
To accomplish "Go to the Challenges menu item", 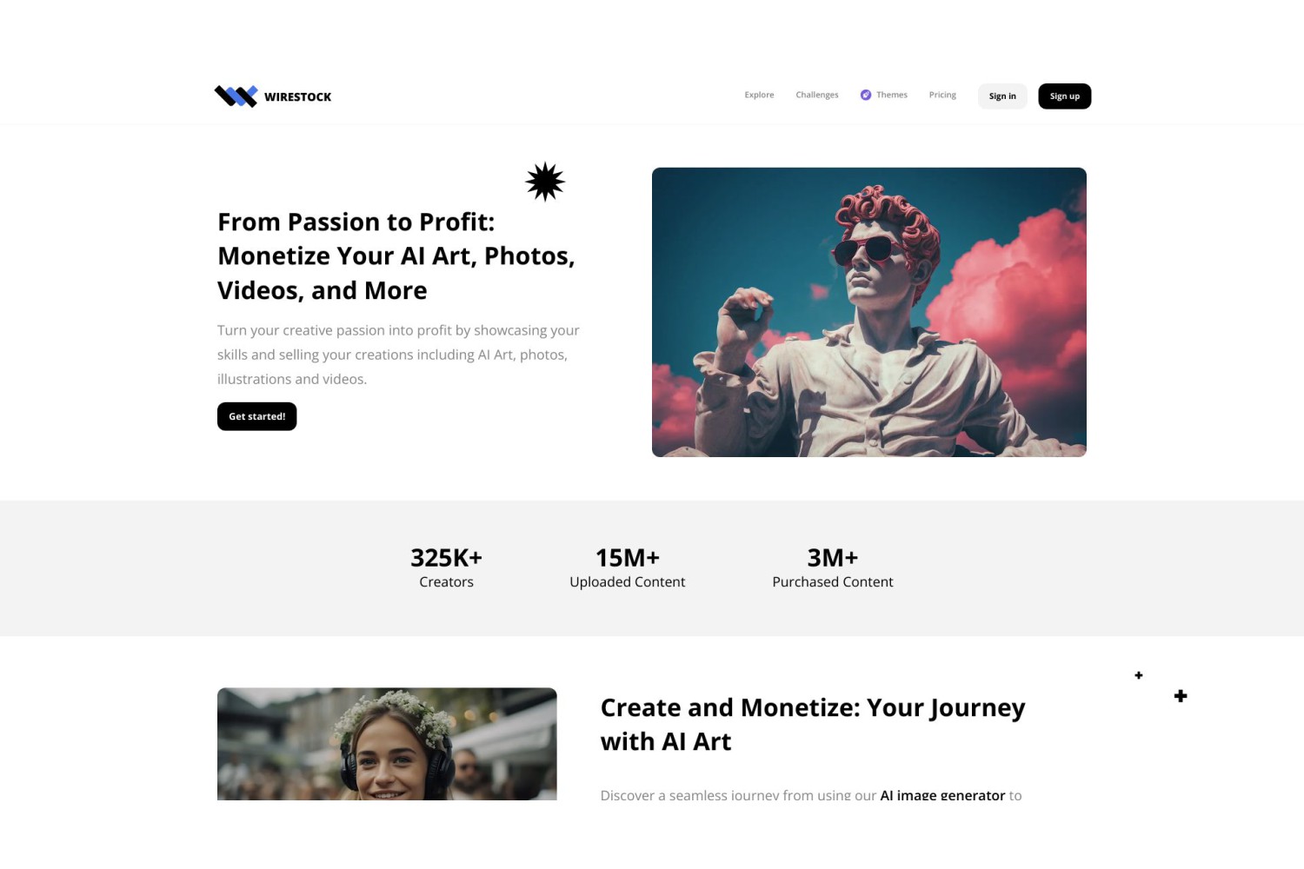I will (817, 95).
